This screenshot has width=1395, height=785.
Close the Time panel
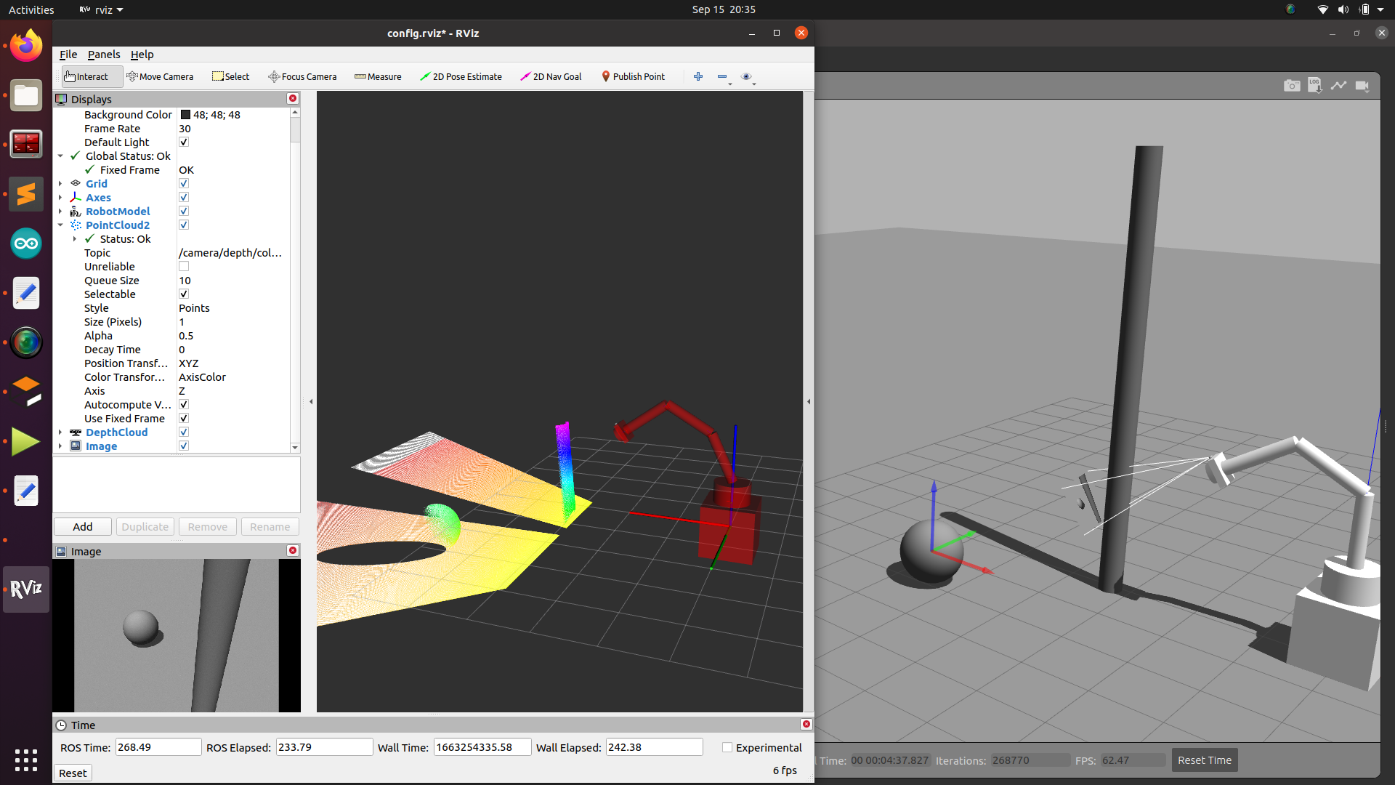[806, 725]
